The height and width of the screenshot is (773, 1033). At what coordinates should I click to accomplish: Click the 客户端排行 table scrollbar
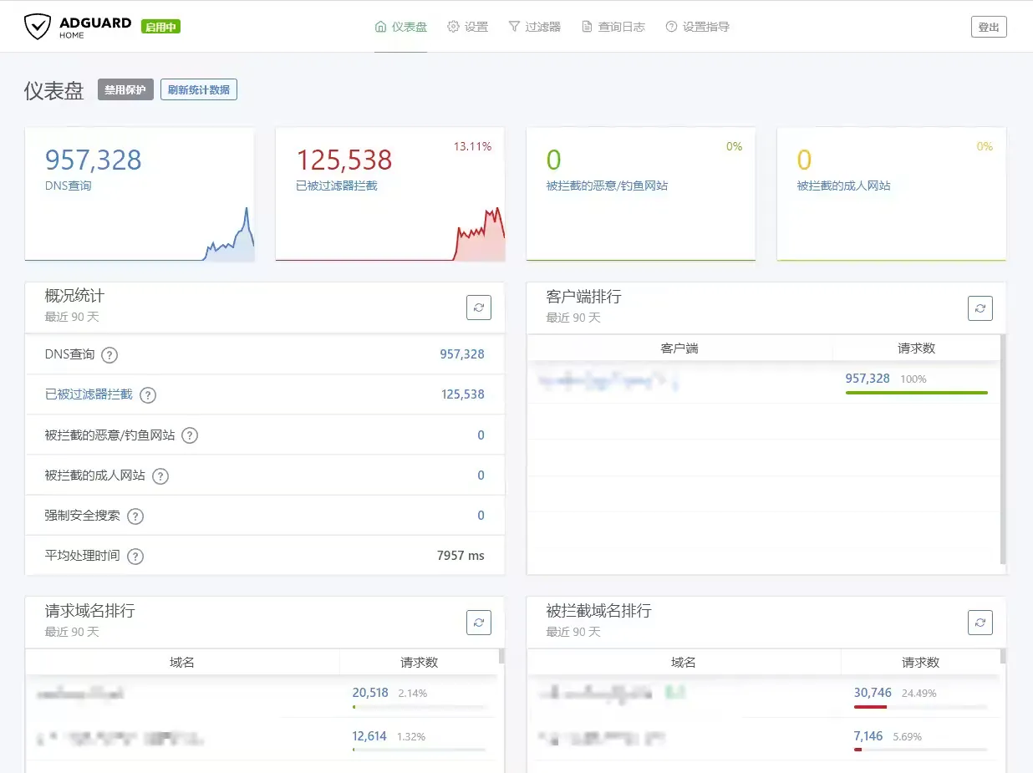(1003, 451)
